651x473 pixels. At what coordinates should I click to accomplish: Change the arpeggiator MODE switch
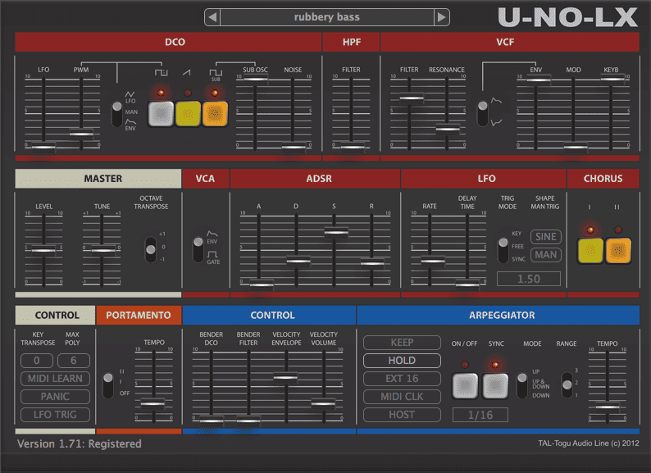pyautogui.click(x=522, y=385)
